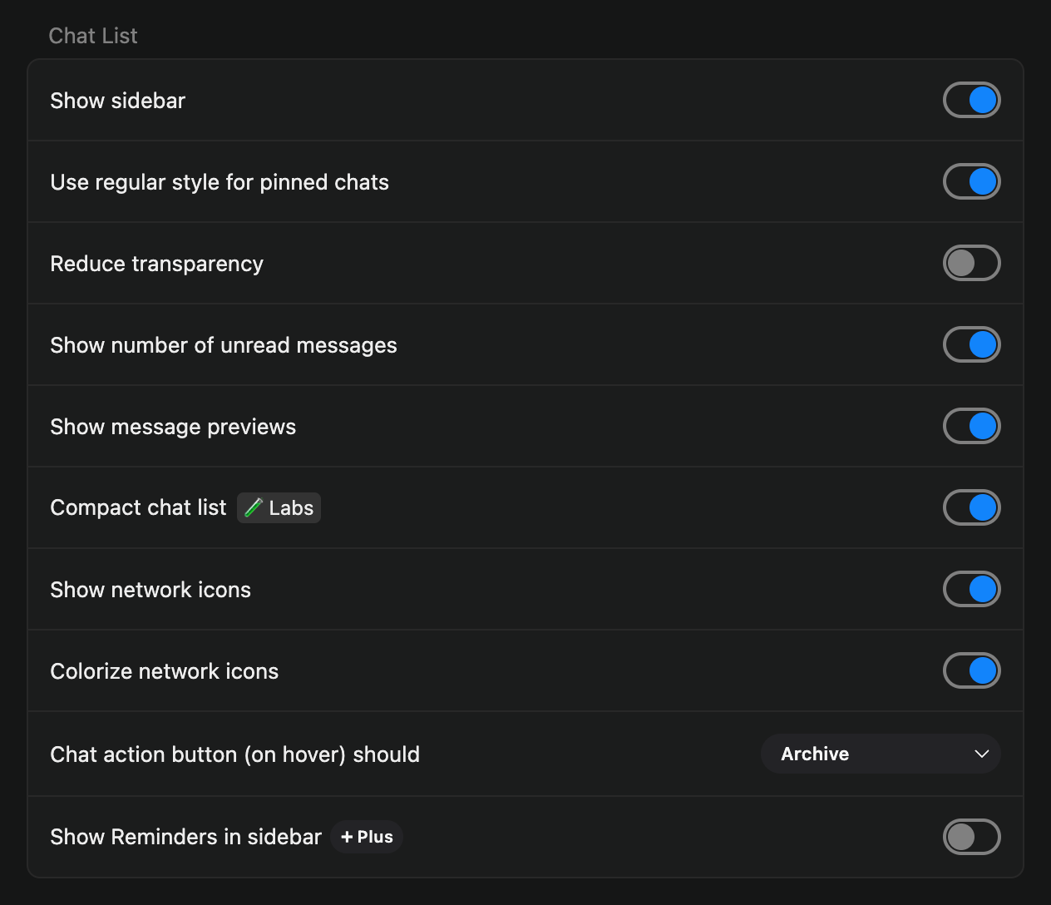
Task: Enable Show Reminders in sidebar switch
Action: pos(971,837)
